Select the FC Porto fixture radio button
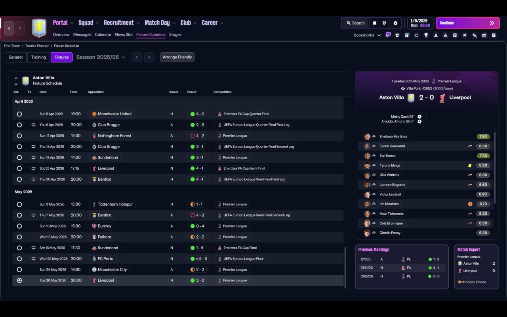Image resolution: width=507 pixels, height=317 pixels. click(19, 259)
